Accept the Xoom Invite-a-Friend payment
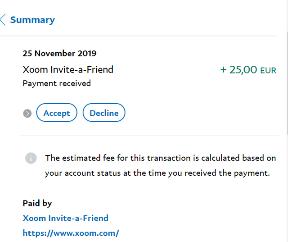 point(57,113)
